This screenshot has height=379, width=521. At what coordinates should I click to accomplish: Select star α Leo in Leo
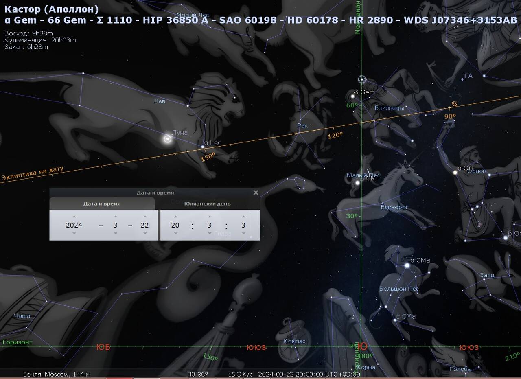pos(203,146)
